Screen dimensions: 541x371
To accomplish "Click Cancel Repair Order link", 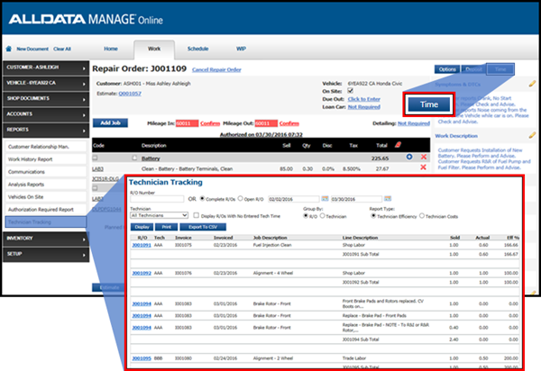I will [x=216, y=69].
